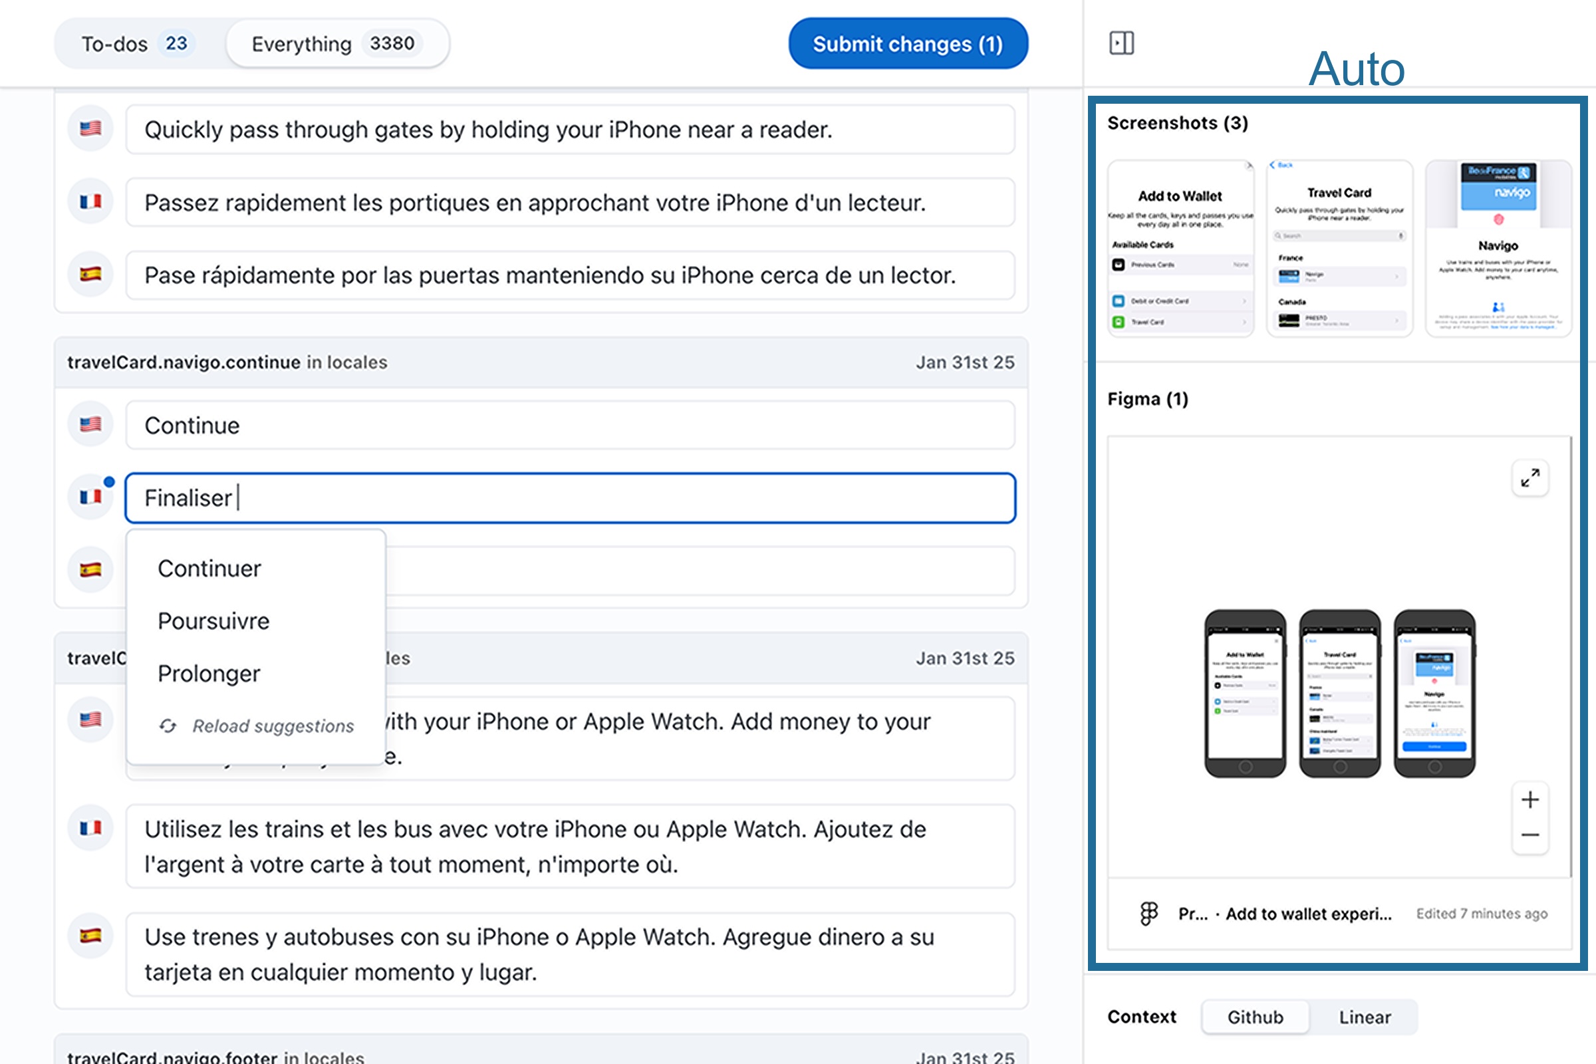Open Add to wallet experience Figma link

tap(1307, 914)
